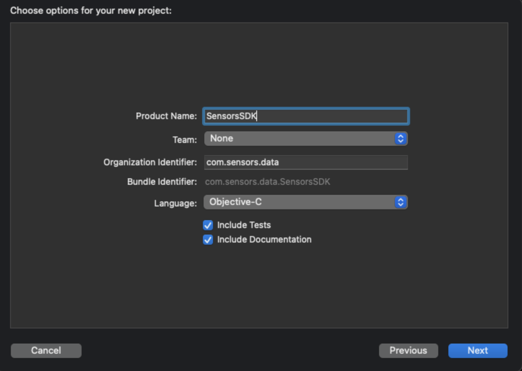Click the 'Choose options for your new project' heading

[91, 10]
